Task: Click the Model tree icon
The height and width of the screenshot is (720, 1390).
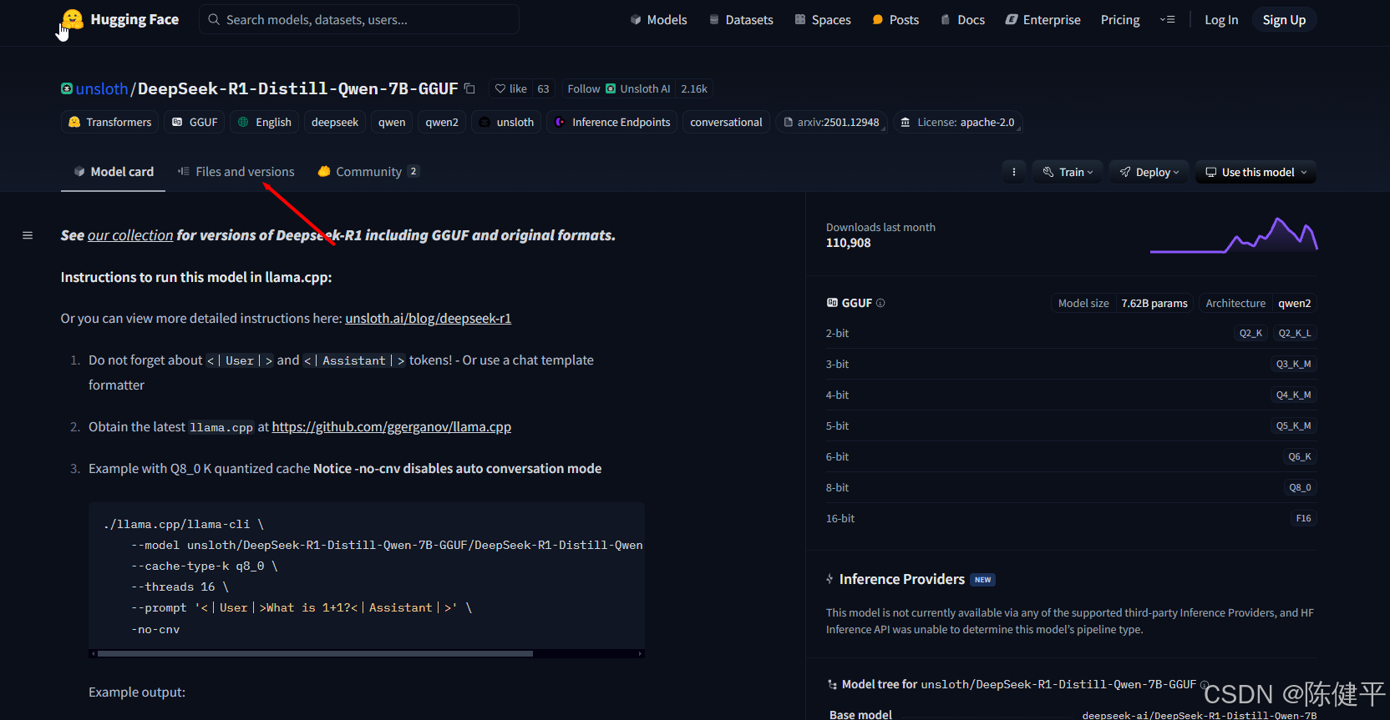Action: (832, 684)
